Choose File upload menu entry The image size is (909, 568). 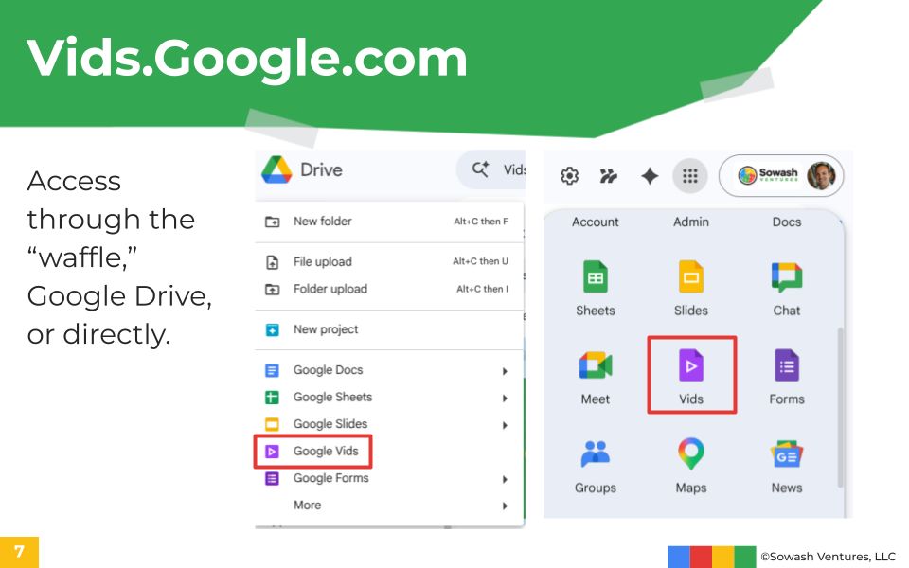click(389, 261)
